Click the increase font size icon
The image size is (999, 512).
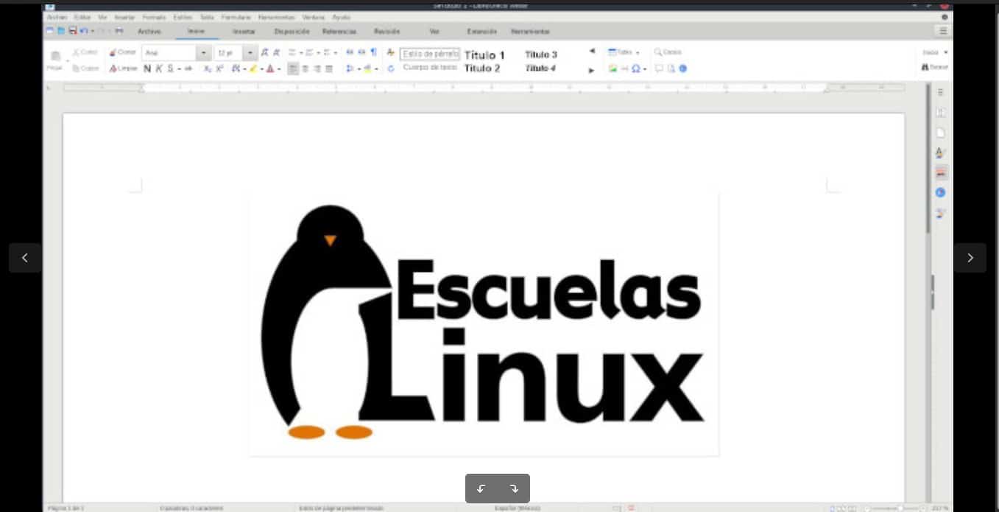(265, 53)
